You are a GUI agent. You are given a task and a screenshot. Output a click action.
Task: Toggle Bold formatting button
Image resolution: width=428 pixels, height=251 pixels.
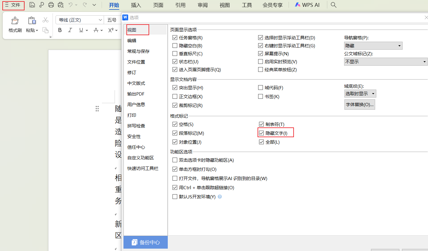coord(60,30)
